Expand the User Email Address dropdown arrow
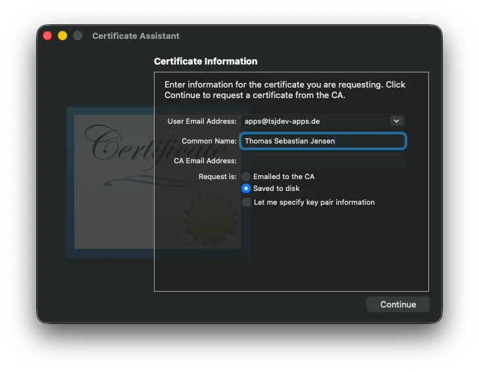Viewport: 479px width, 372px height. coord(396,121)
